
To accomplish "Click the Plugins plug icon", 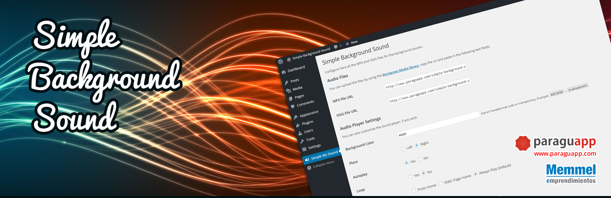I will coord(298,125).
